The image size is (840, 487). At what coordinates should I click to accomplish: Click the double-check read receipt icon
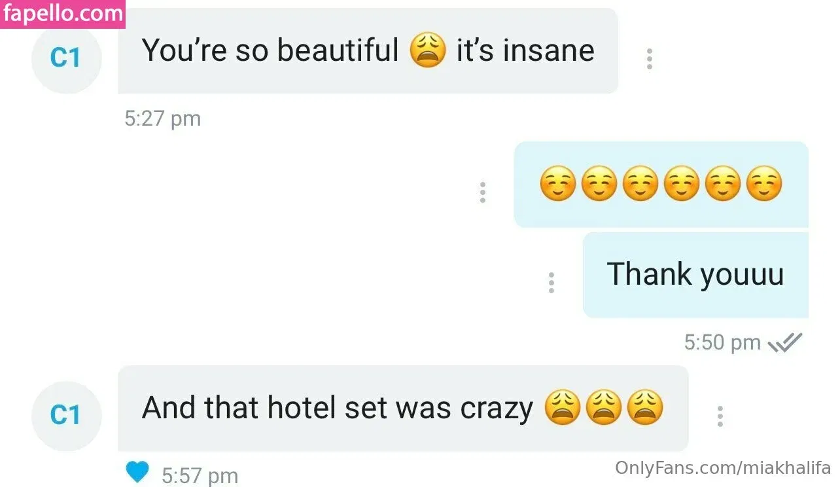(x=785, y=342)
